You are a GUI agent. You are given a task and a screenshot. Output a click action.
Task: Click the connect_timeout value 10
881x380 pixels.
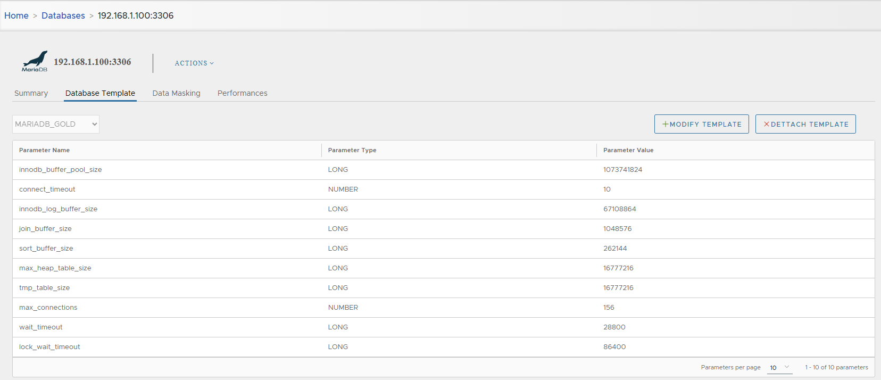point(607,189)
